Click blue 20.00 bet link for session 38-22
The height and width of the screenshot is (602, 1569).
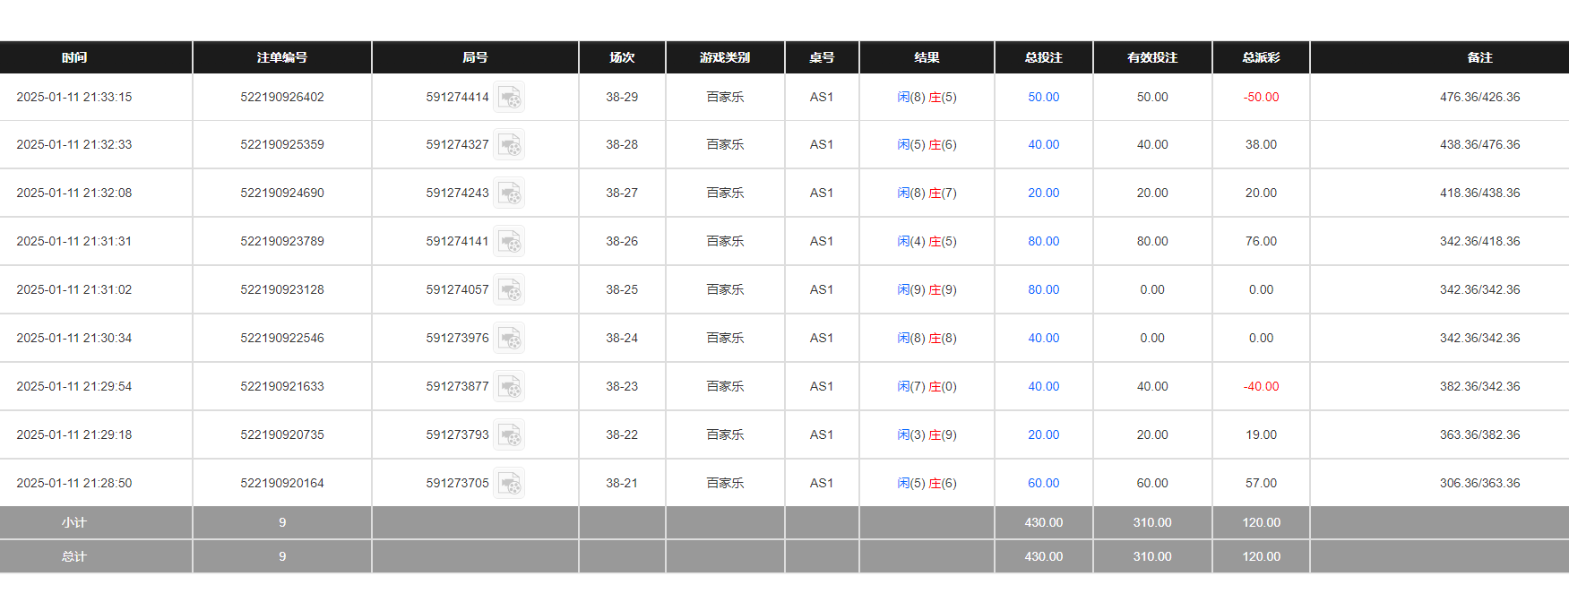point(1043,434)
